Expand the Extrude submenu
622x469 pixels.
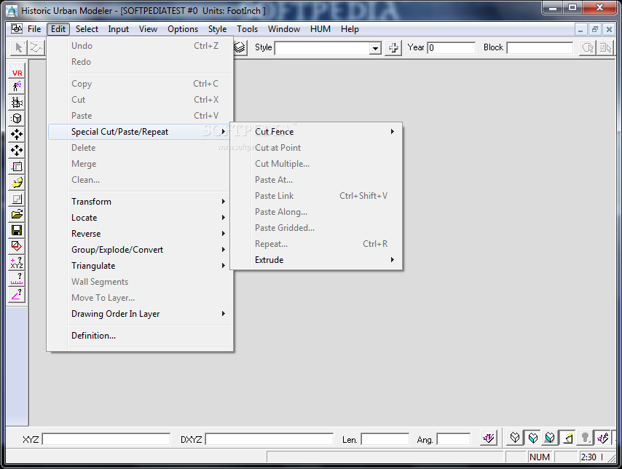click(316, 259)
